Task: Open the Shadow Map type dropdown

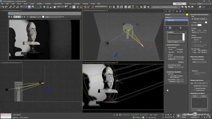Action: tap(176, 59)
